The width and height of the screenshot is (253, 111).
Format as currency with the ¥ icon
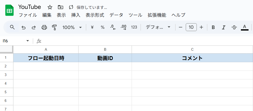click(92, 27)
